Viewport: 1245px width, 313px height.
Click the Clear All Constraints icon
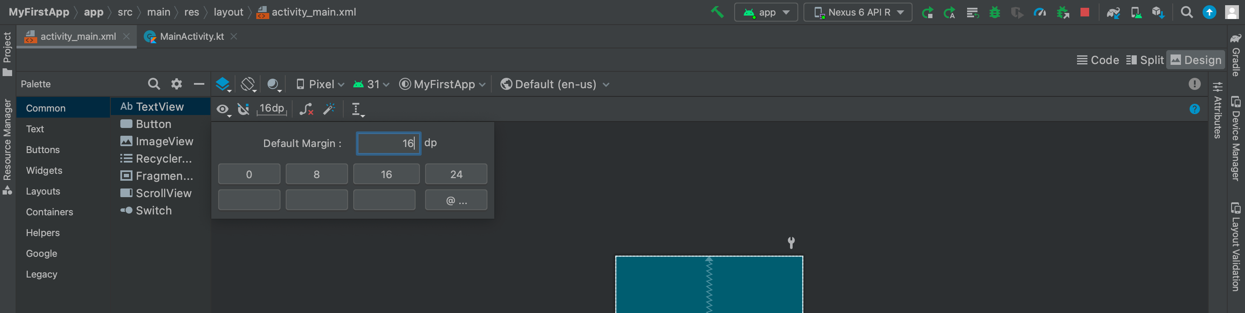click(306, 109)
